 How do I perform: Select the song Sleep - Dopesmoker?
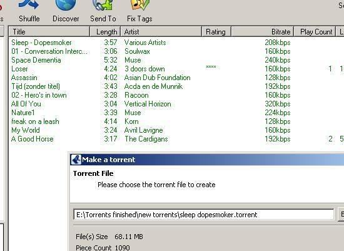(41, 43)
